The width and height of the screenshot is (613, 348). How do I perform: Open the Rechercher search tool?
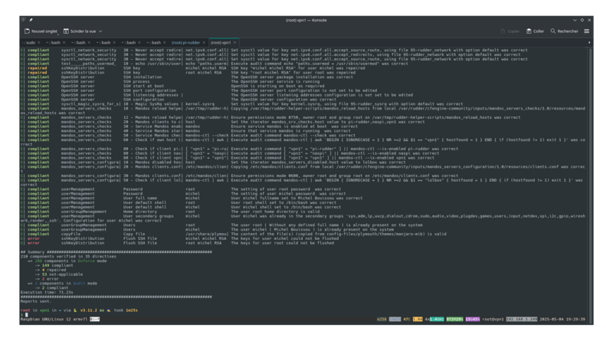click(x=564, y=31)
